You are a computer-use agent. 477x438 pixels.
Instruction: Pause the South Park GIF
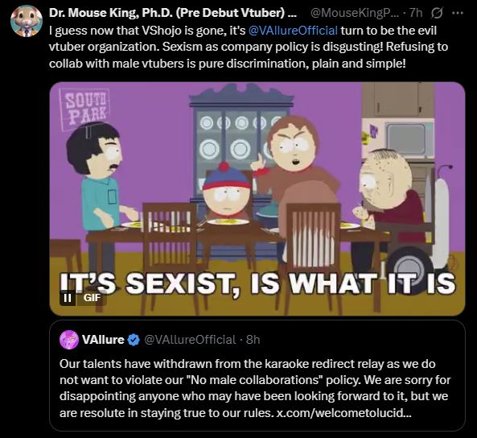click(x=68, y=298)
